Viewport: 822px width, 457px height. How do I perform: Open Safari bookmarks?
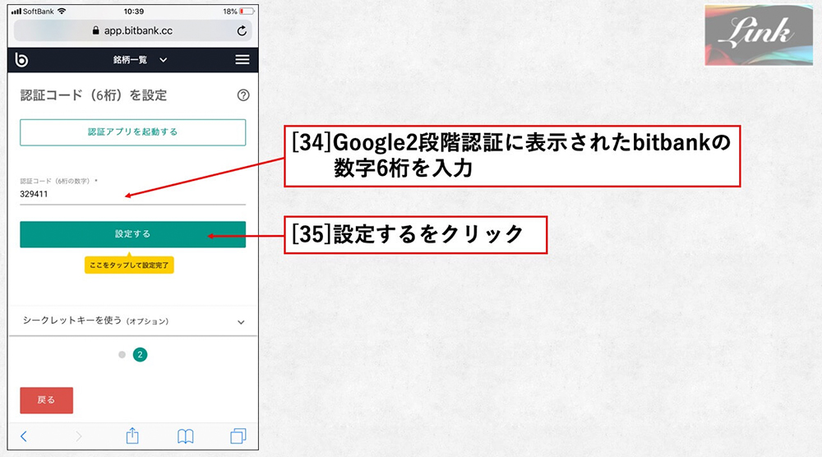click(185, 436)
